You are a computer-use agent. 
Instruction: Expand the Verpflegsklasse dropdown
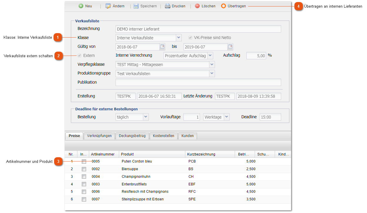[212, 65]
